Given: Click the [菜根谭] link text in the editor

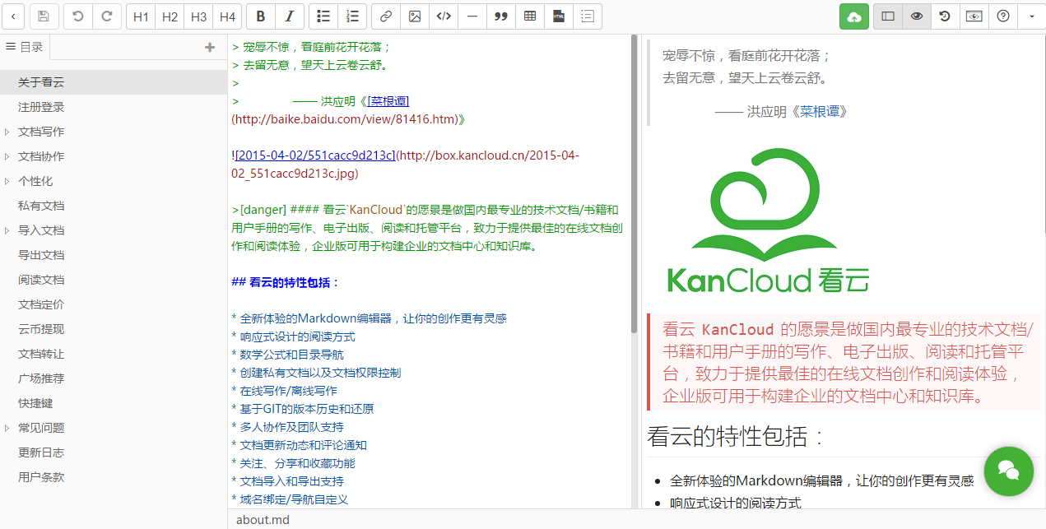Looking at the screenshot, I should 388,101.
